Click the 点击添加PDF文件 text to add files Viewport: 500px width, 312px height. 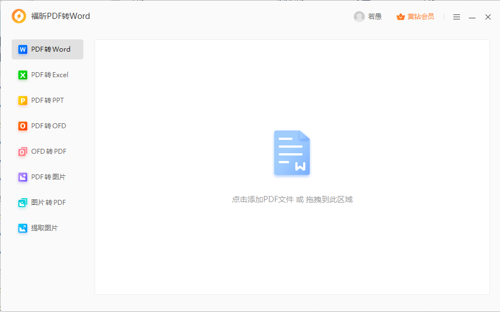pyautogui.click(x=262, y=199)
